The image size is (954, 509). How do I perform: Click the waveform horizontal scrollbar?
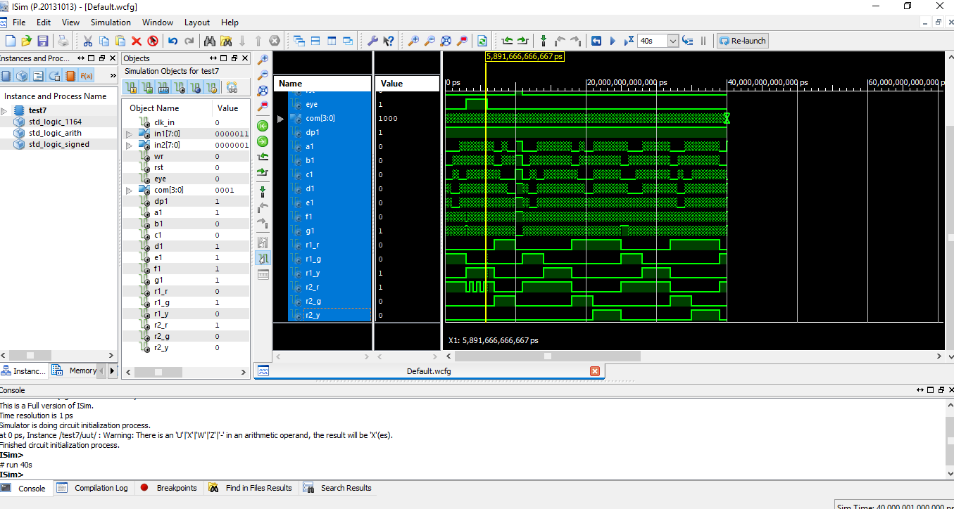pos(549,356)
